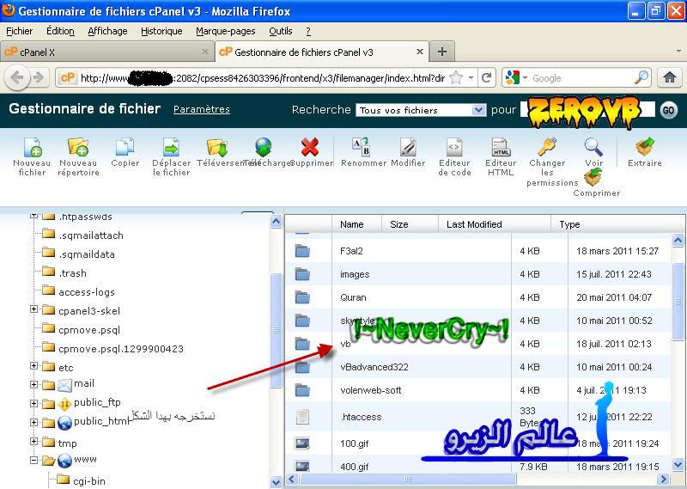Open the Outils menu

281,31
